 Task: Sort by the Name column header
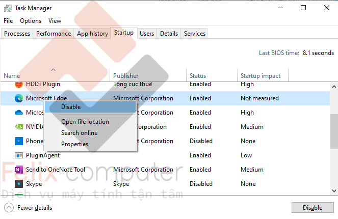12,76
